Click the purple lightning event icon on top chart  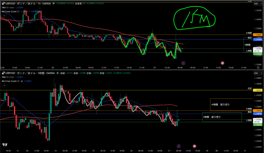(x=183, y=63)
